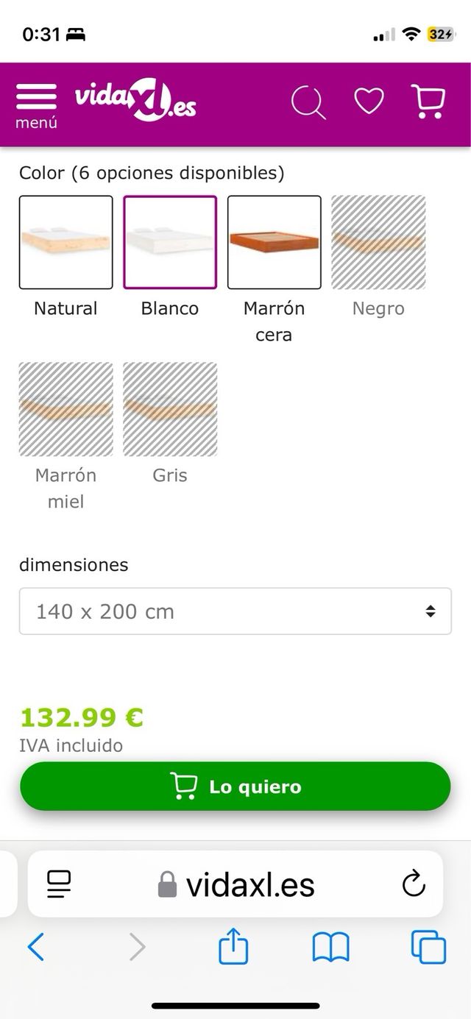
Task: Select the Blanco color swatch thumbnail
Action: 169,241
